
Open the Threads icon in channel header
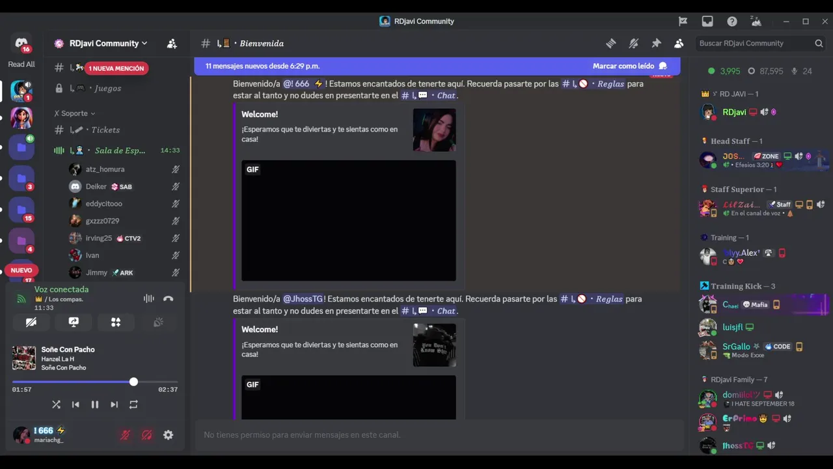[x=611, y=44]
